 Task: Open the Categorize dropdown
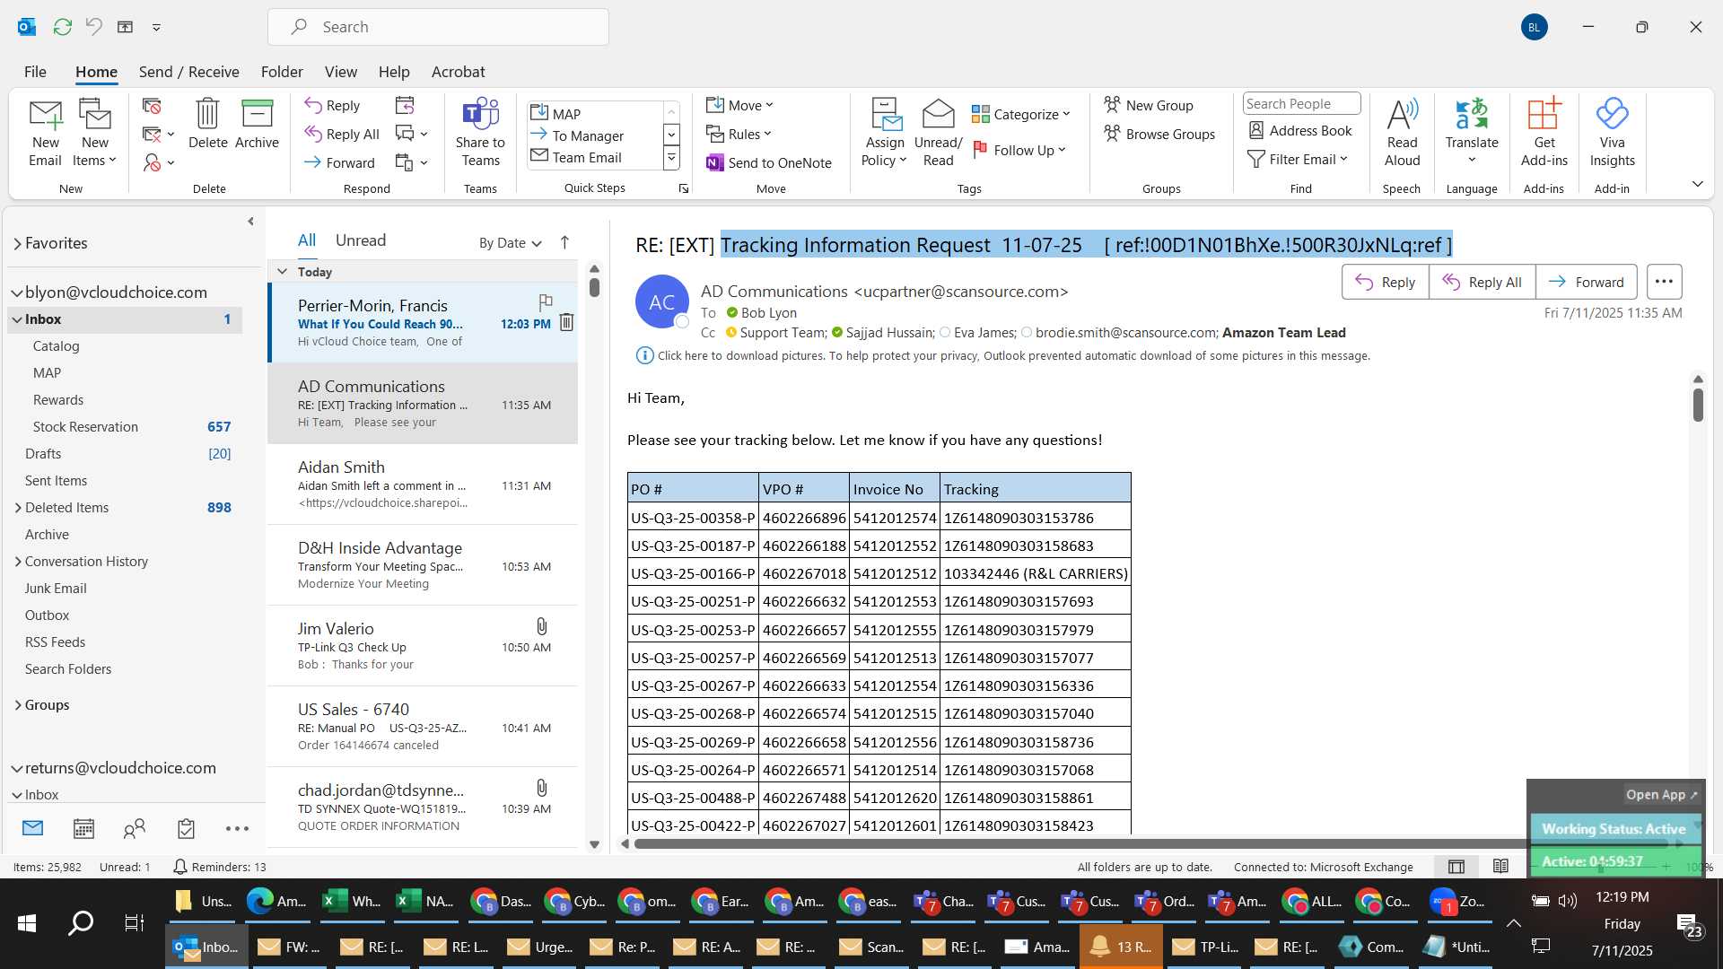pos(1020,114)
